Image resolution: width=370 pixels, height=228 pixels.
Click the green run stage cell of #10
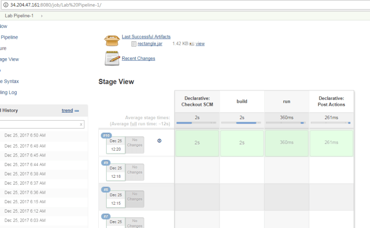click(286, 142)
